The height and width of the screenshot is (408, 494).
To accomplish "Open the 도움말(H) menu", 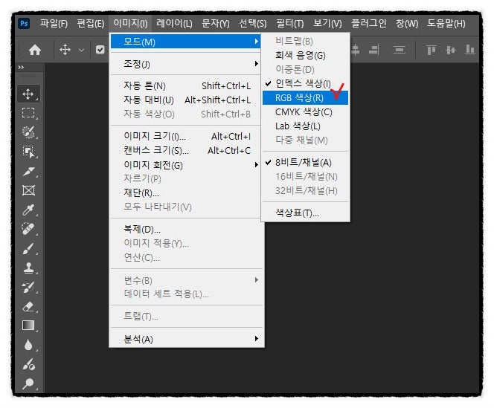I will 446,24.
